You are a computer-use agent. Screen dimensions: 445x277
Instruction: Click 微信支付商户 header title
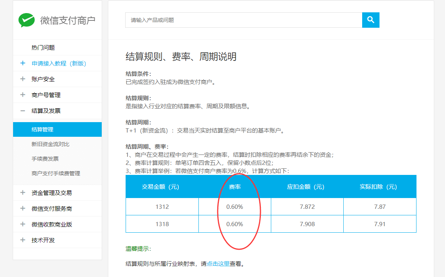[67, 20]
